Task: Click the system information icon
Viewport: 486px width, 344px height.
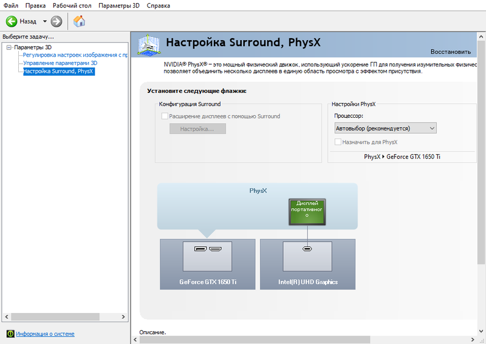Action: (x=10, y=334)
